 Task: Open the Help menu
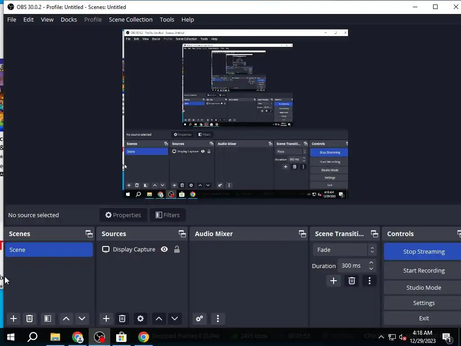click(x=188, y=20)
